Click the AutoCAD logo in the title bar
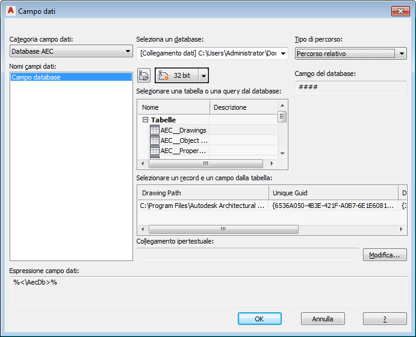416x337 pixels. (11, 11)
